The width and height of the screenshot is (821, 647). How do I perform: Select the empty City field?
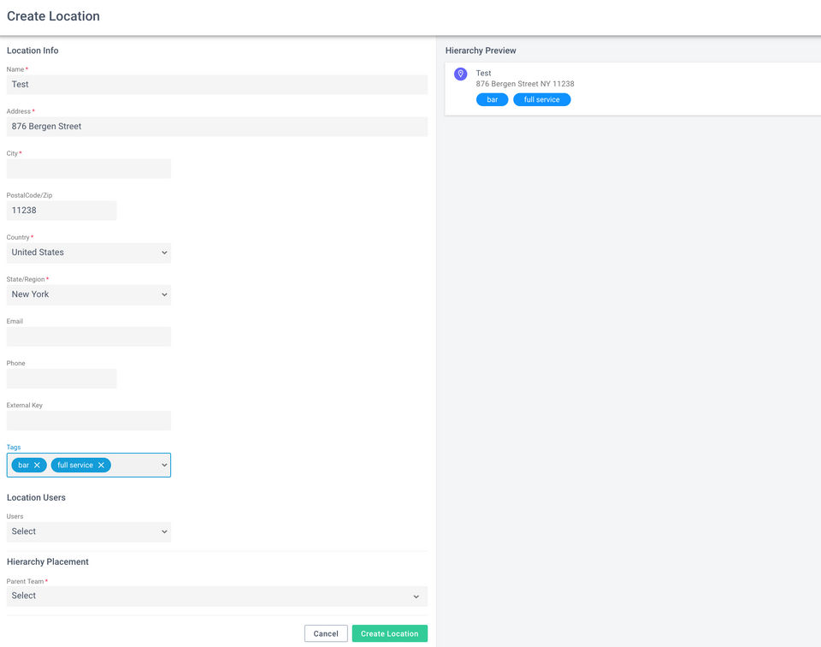(x=89, y=169)
